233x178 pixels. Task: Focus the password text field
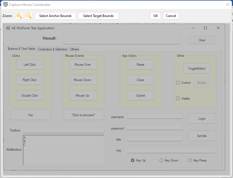[155, 127]
